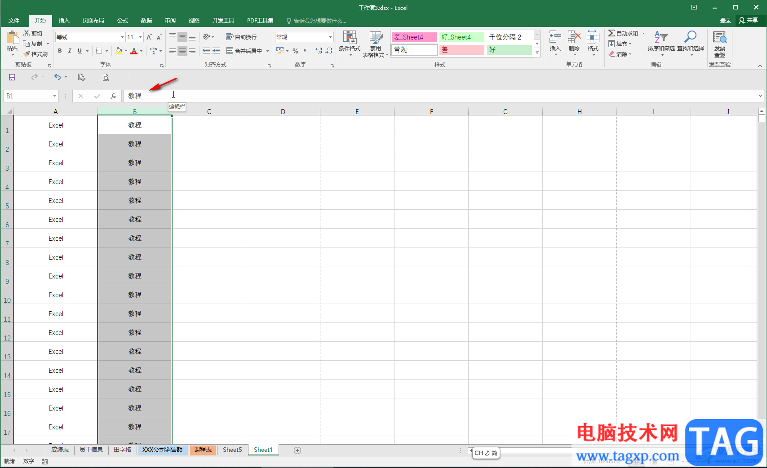Expand the formula bar
The image size is (767, 468).
(760, 96)
